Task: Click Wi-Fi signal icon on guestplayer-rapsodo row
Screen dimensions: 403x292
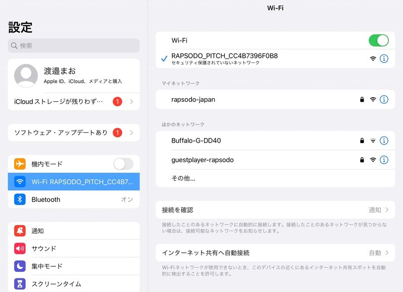Action: coord(373,160)
